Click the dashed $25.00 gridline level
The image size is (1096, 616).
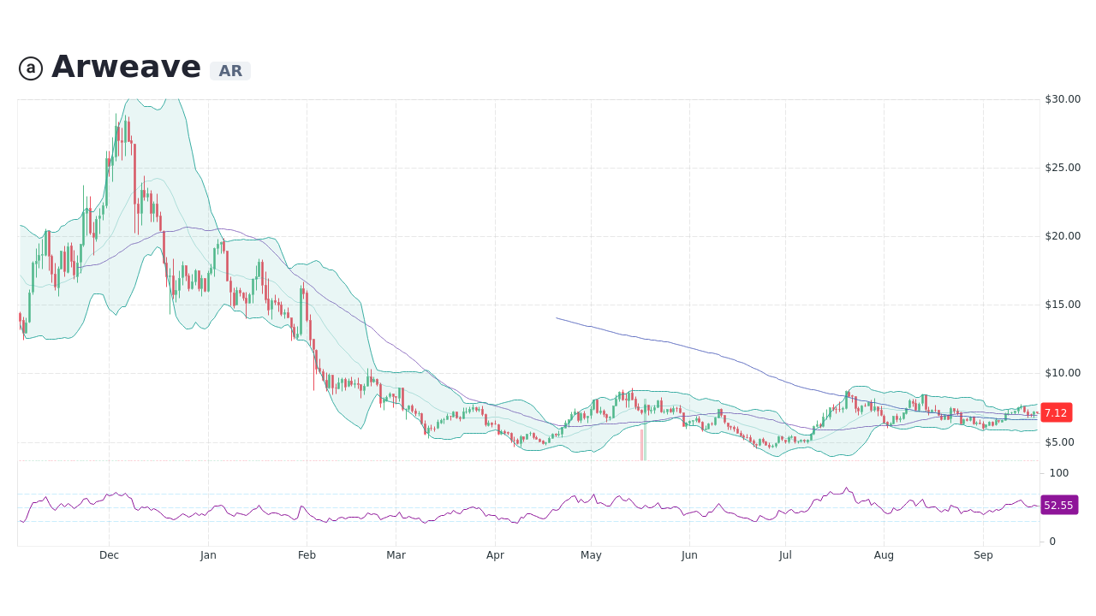[x=514, y=168]
